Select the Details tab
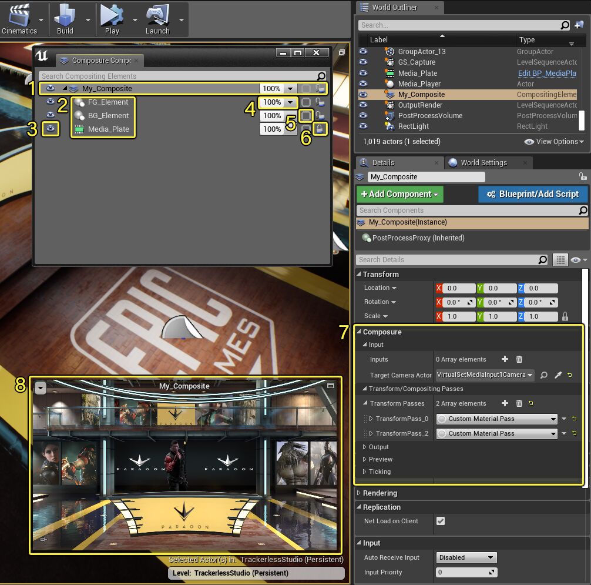Screen dimensions: 591x585 point(383,163)
